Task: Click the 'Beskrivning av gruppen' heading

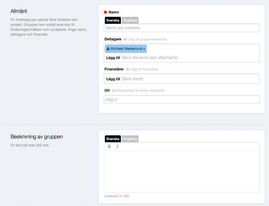Action: pyautogui.click(x=37, y=137)
